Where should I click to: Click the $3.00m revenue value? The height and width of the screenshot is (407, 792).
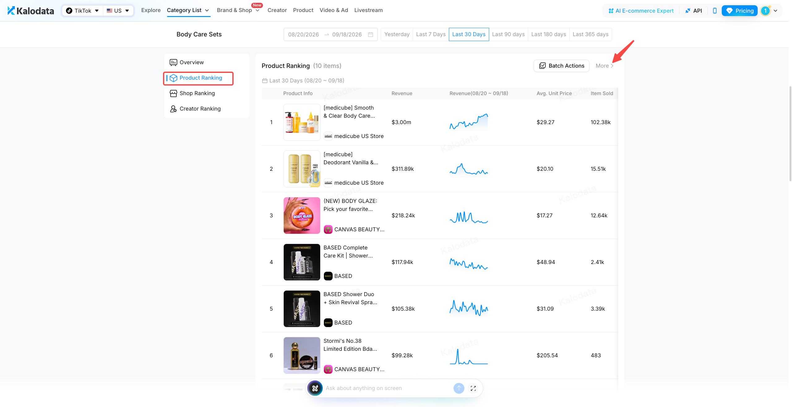(401, 122)
